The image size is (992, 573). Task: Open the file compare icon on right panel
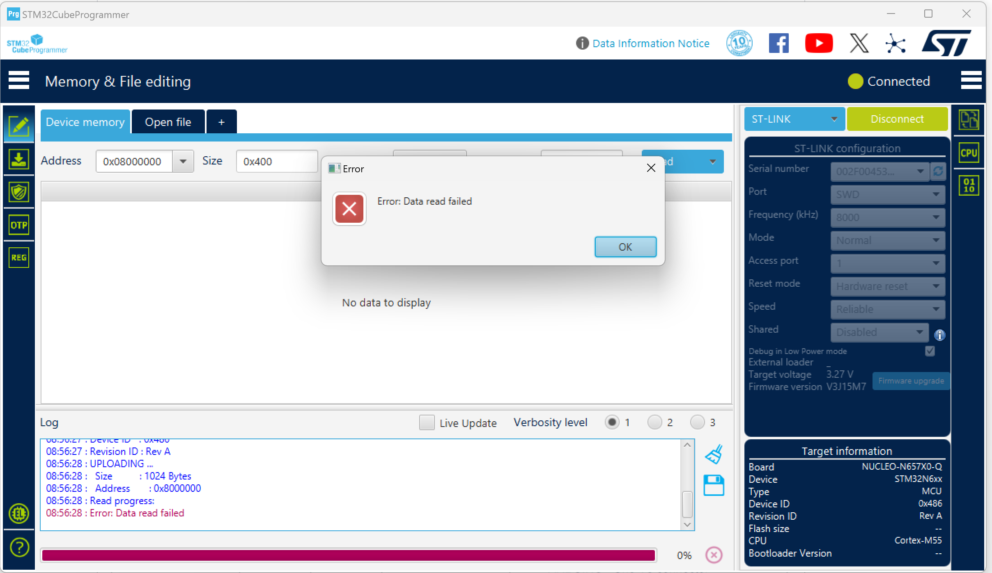click(x=969, y=120)
